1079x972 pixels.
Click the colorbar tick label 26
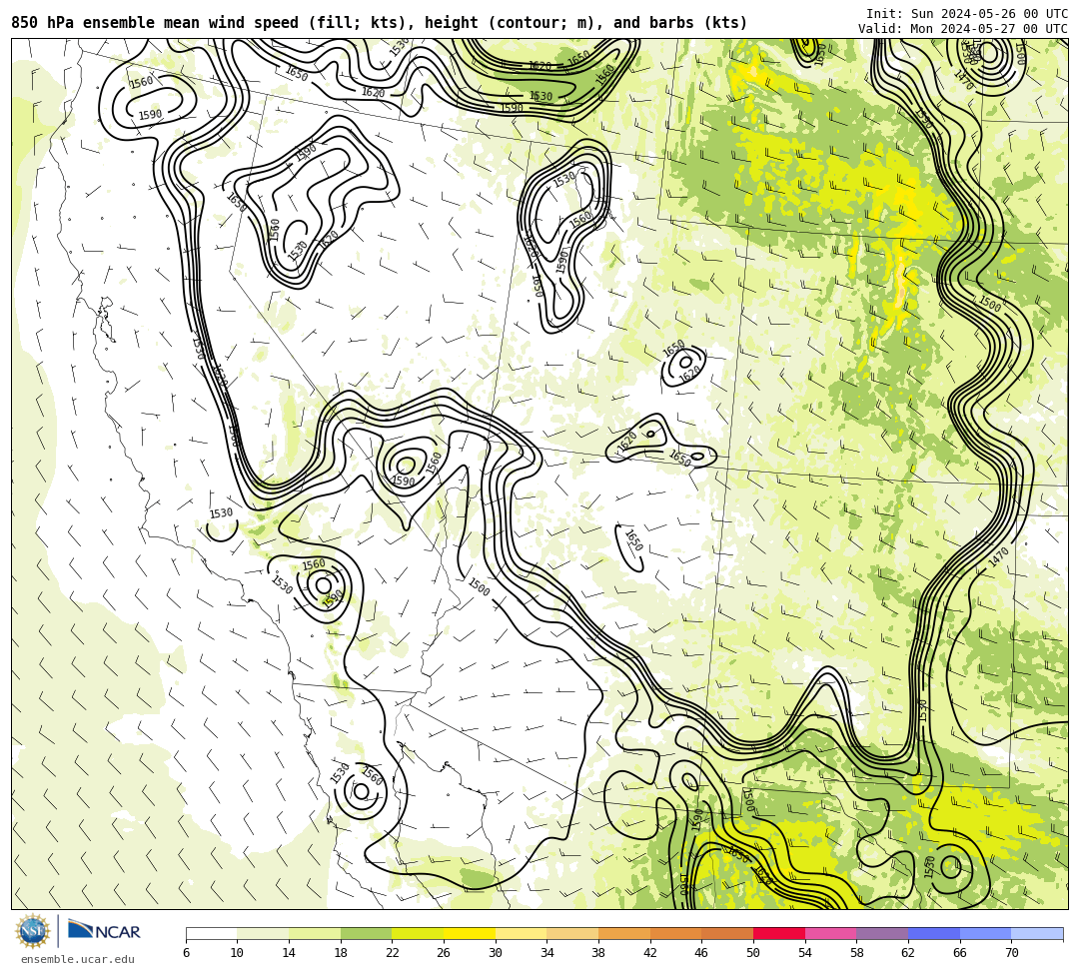(x=444, y=953)
